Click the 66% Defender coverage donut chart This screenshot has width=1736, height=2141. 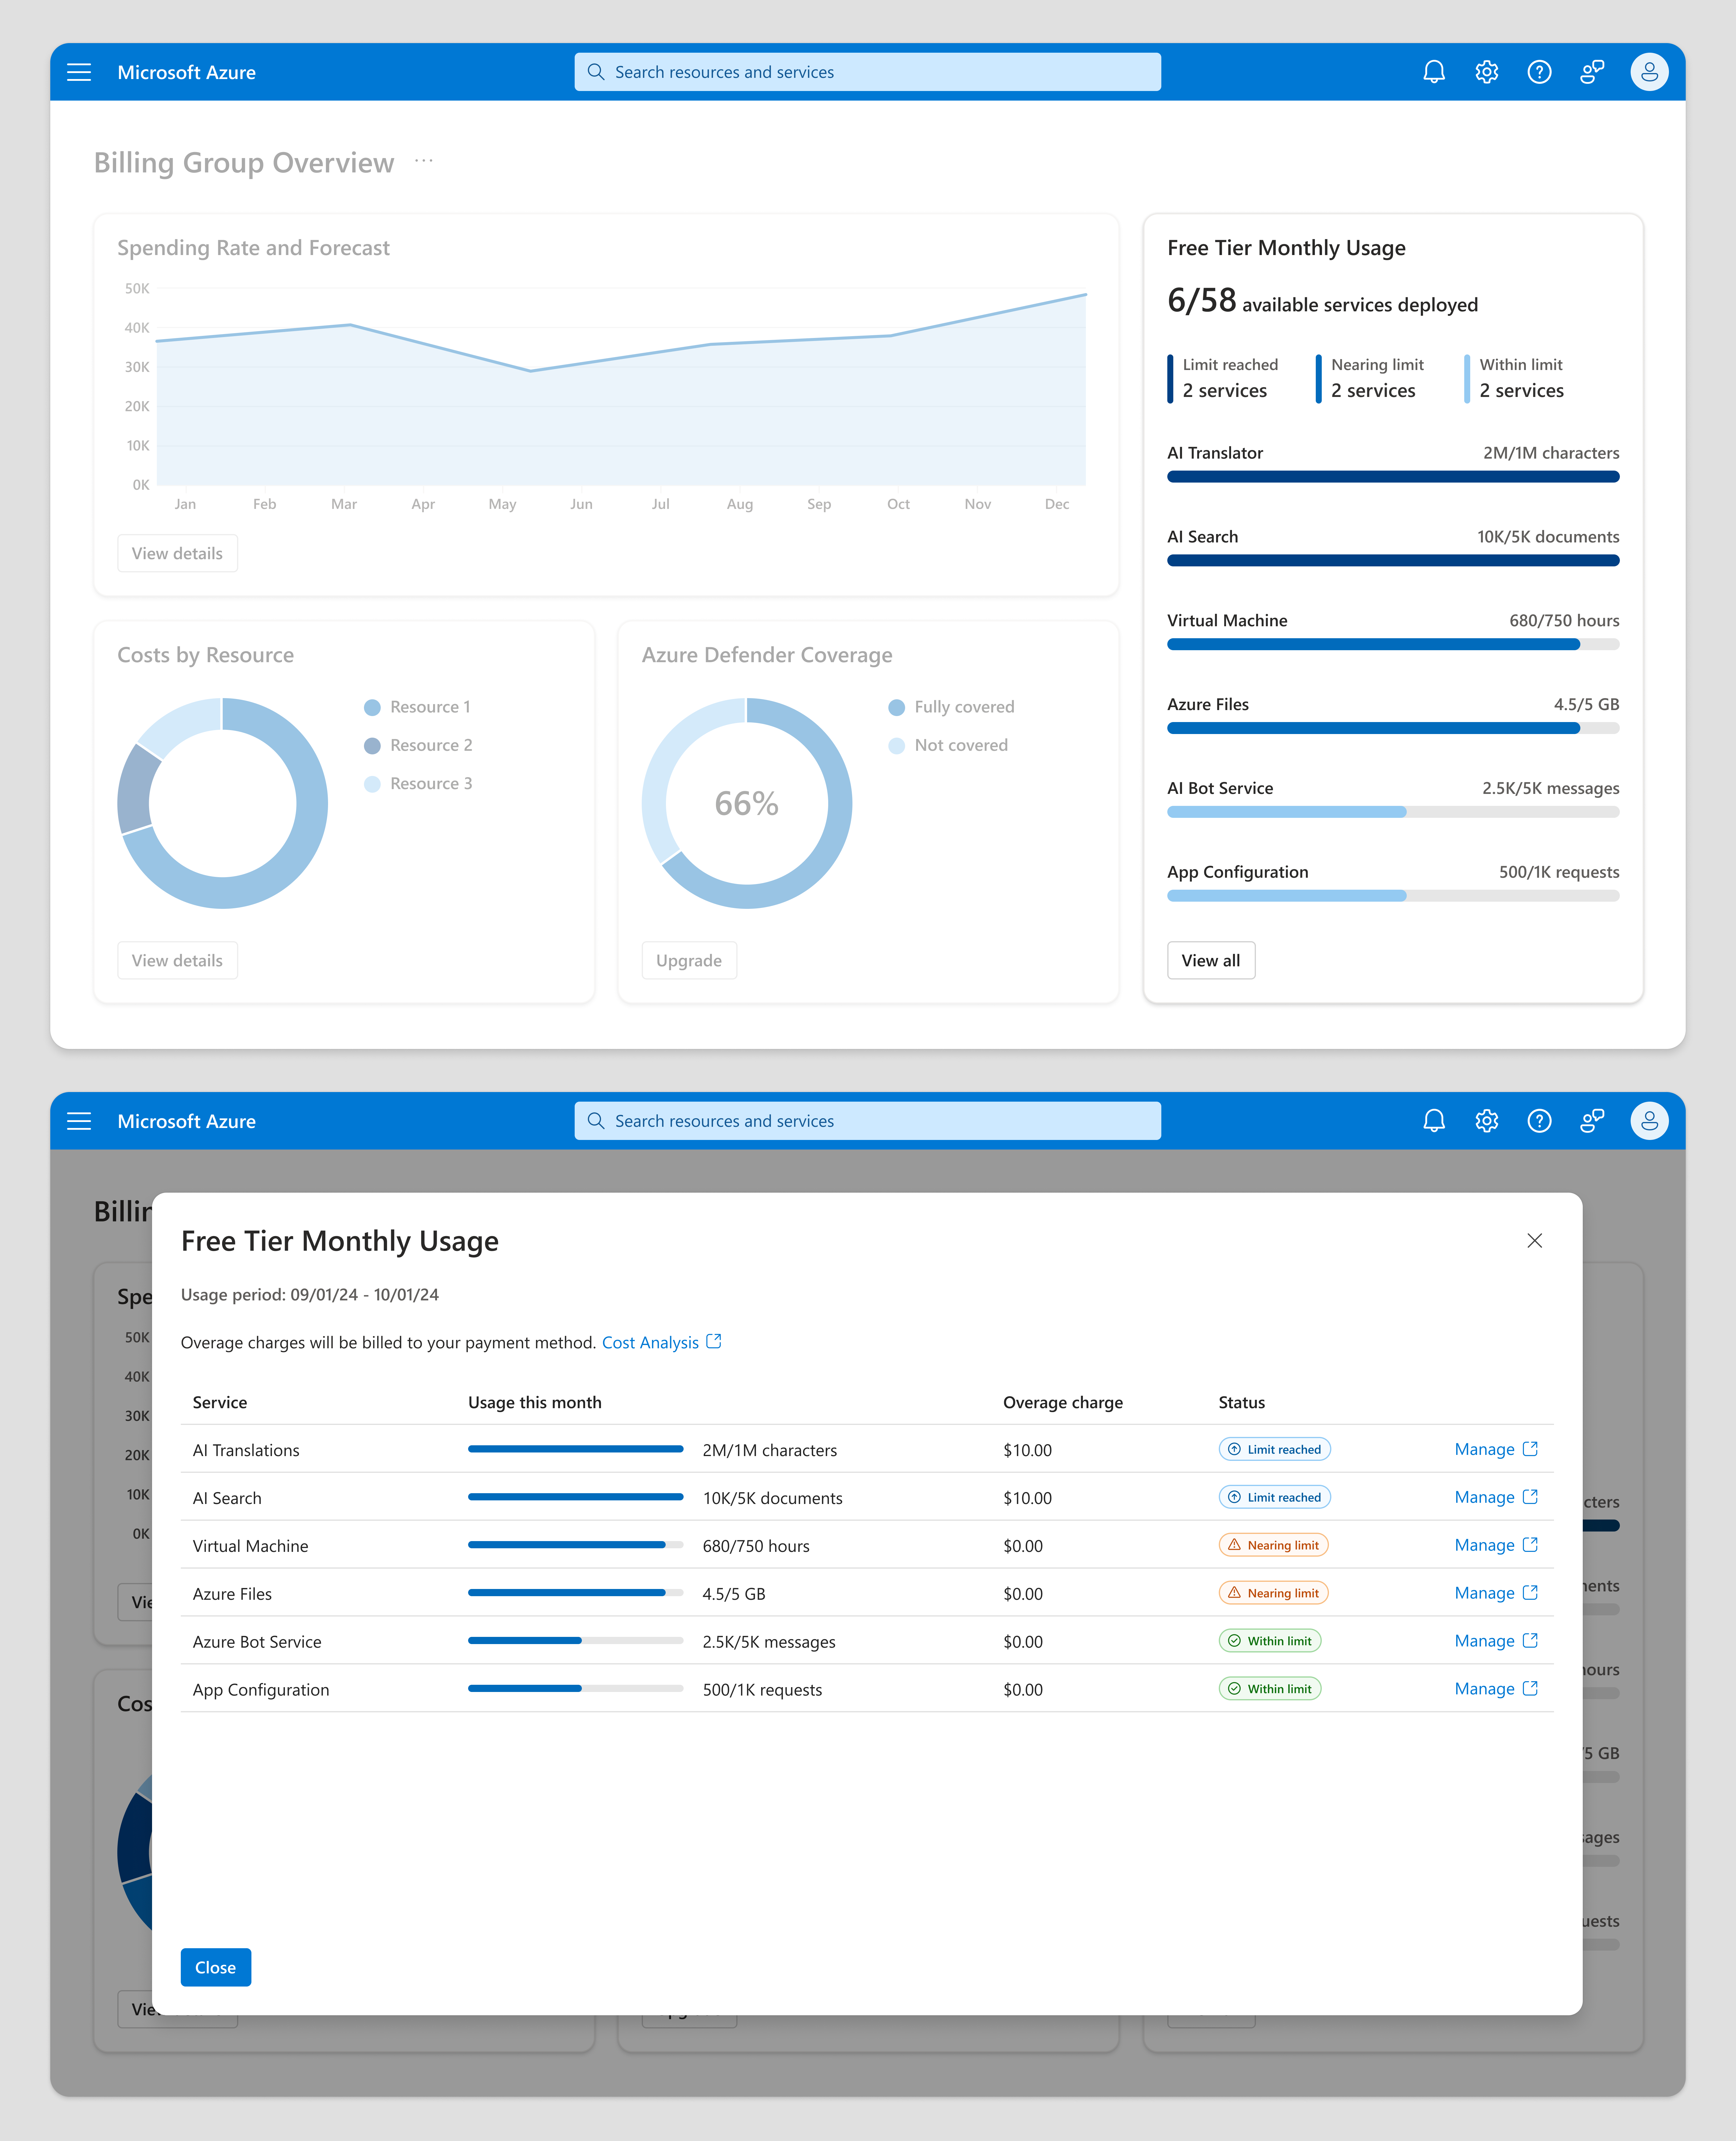click(747, 803)
